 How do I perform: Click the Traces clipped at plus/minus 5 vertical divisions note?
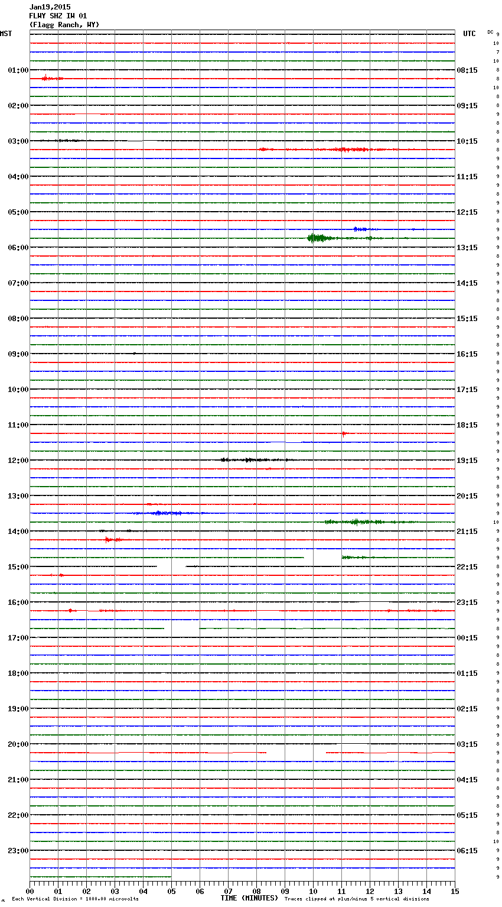click(x=357, y=899)
